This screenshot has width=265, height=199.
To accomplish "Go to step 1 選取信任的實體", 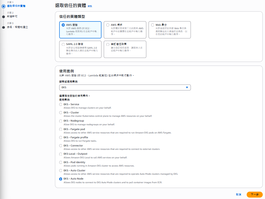I will coord(16,6).
